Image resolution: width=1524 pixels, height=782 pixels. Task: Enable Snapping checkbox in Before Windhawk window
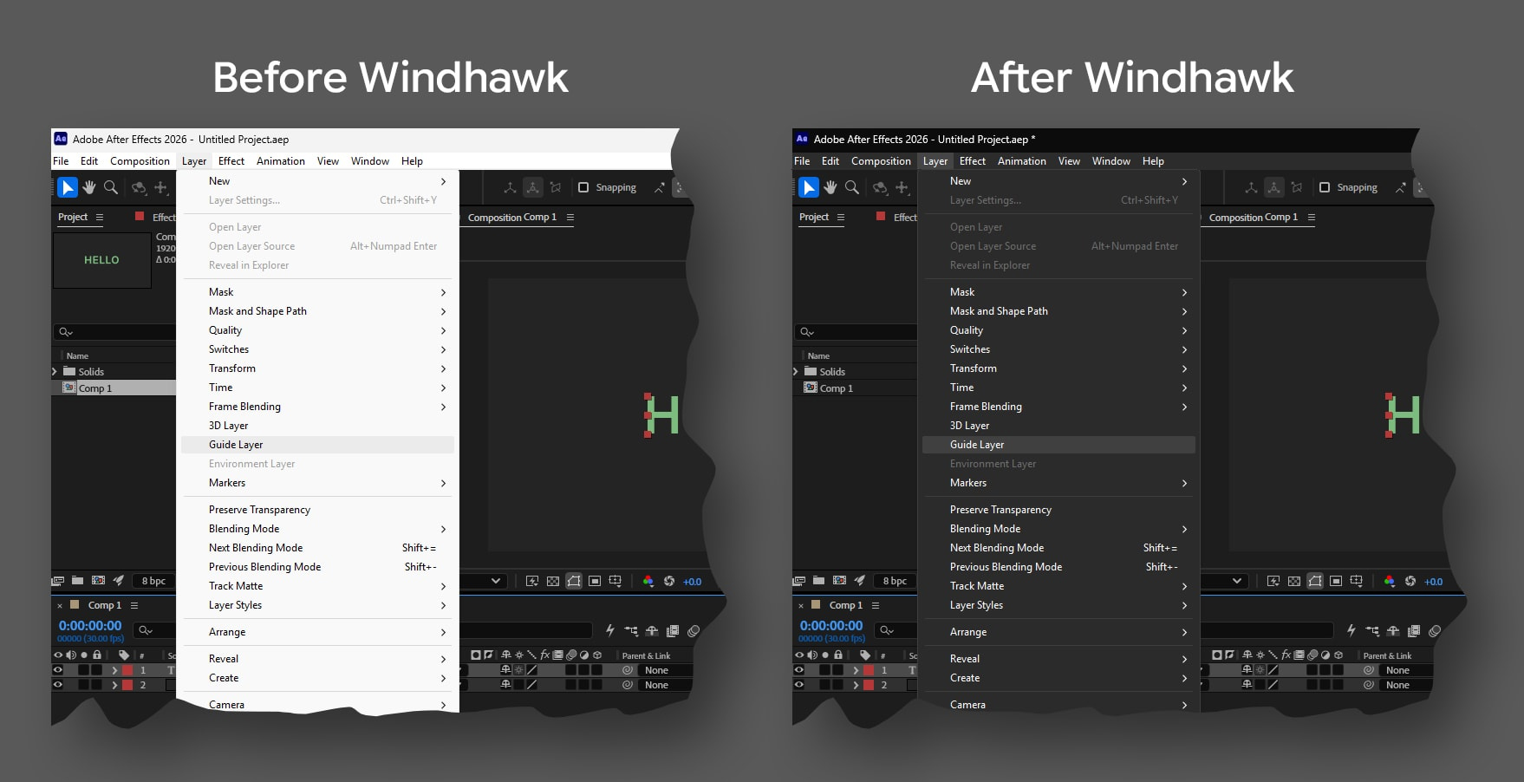[x=583, y=187]
